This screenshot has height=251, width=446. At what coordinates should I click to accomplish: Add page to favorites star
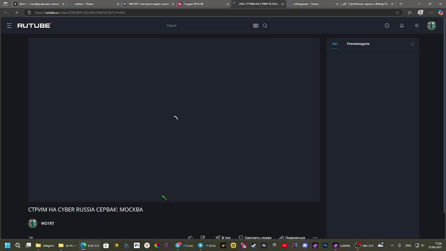397,13
